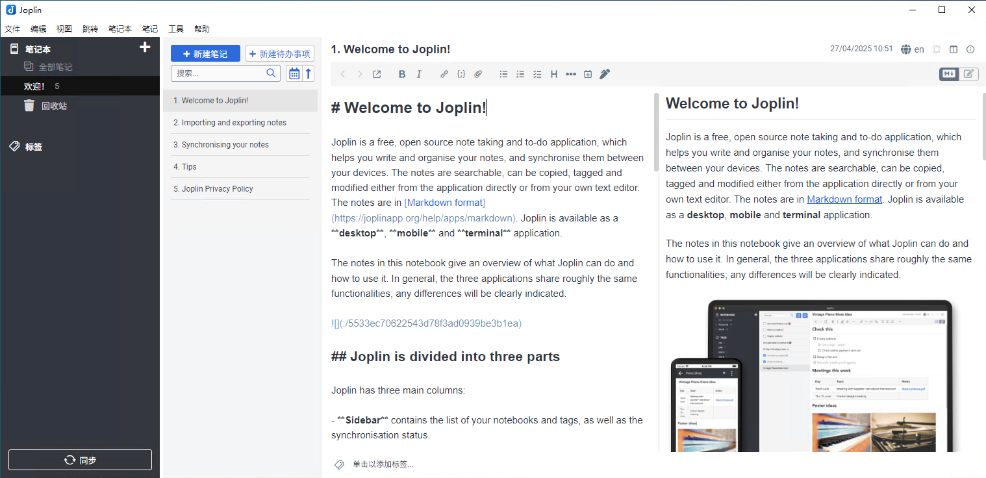Open the 视图 (View) menu
Viewport: 986px width, 478px height.
(x=64, y=29)
